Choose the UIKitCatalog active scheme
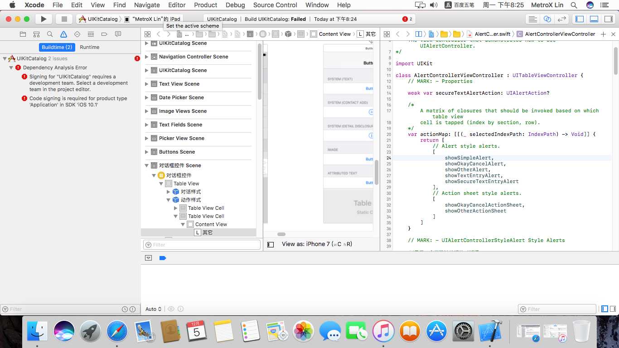Viewport: 619px width, 348px height. (99, 19)
